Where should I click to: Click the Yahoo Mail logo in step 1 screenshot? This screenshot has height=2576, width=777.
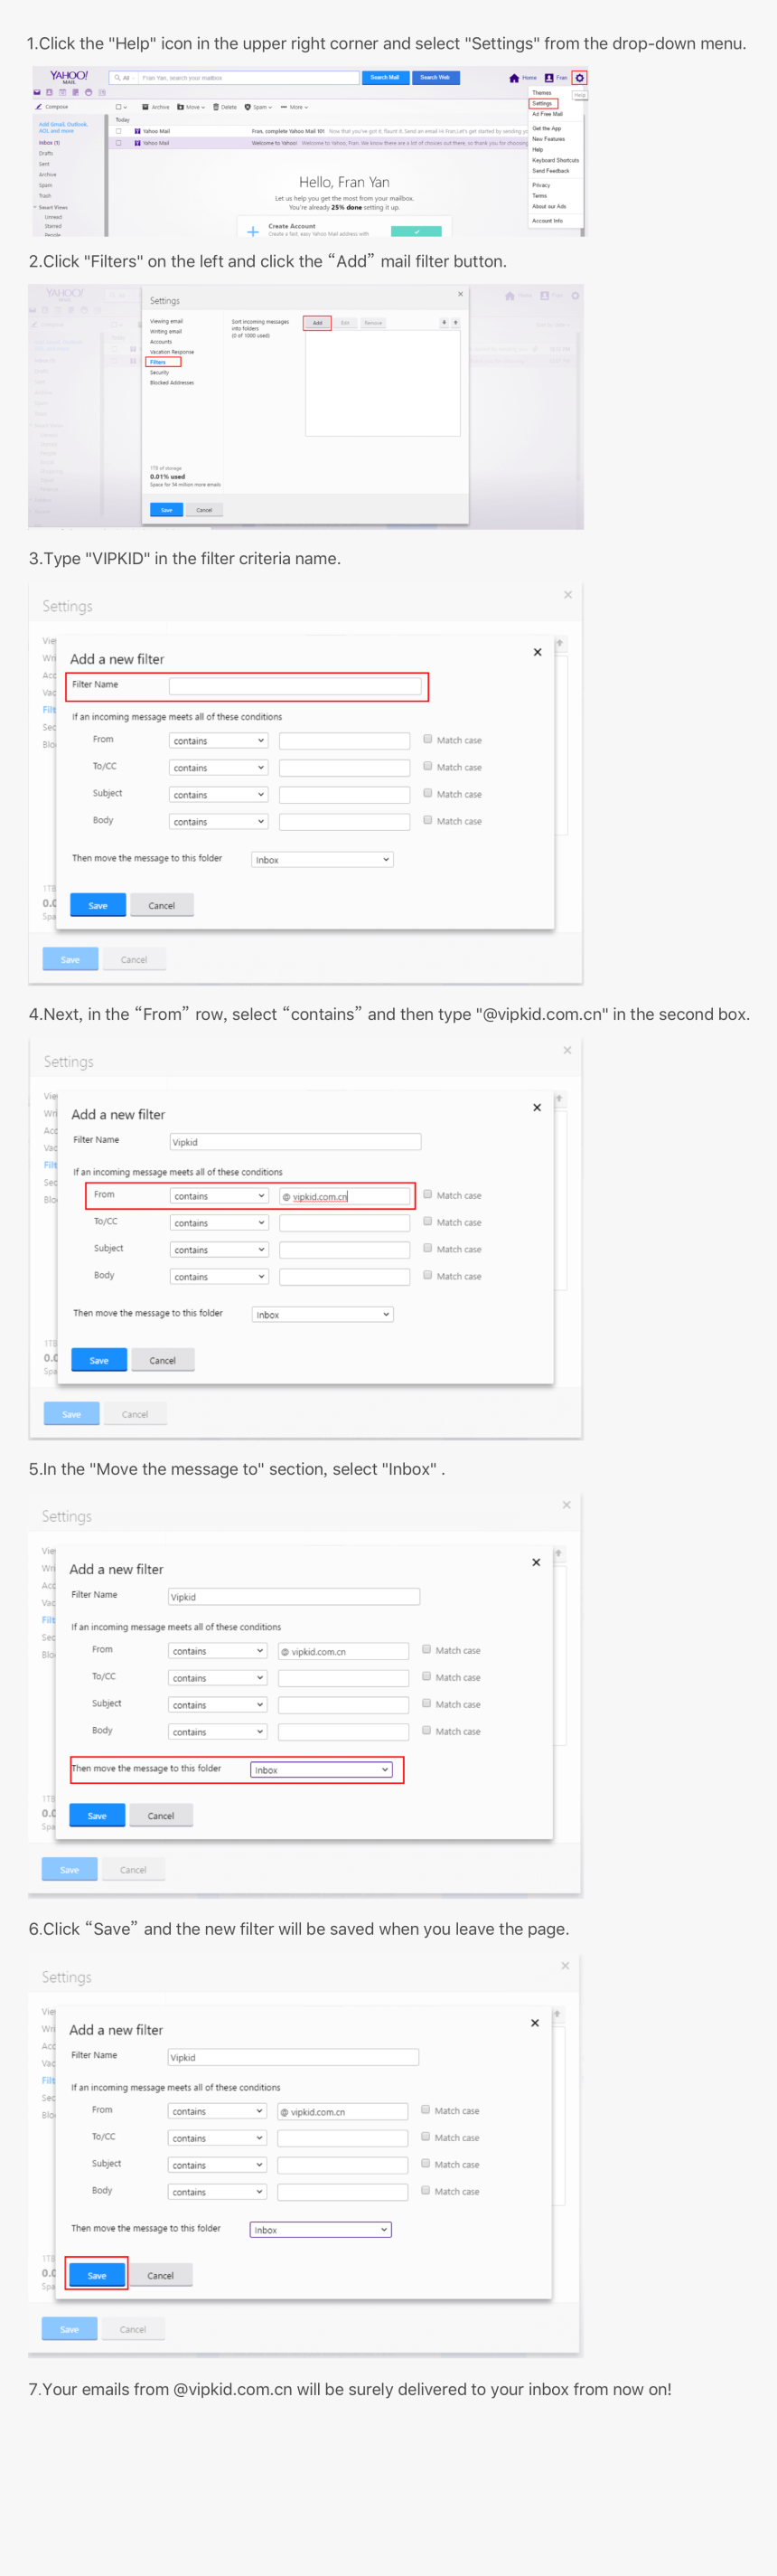[69, 77]
